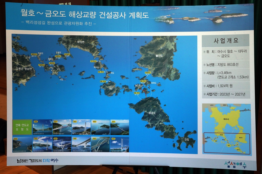Screen dimensions: 262x174
Task: Click the bullet icon beside 사업비
Action: [x=204, y=86]
